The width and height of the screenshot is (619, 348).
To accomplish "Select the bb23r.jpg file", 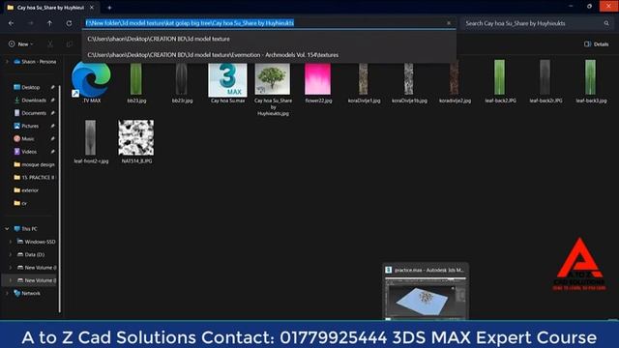I will coord(182,83).
